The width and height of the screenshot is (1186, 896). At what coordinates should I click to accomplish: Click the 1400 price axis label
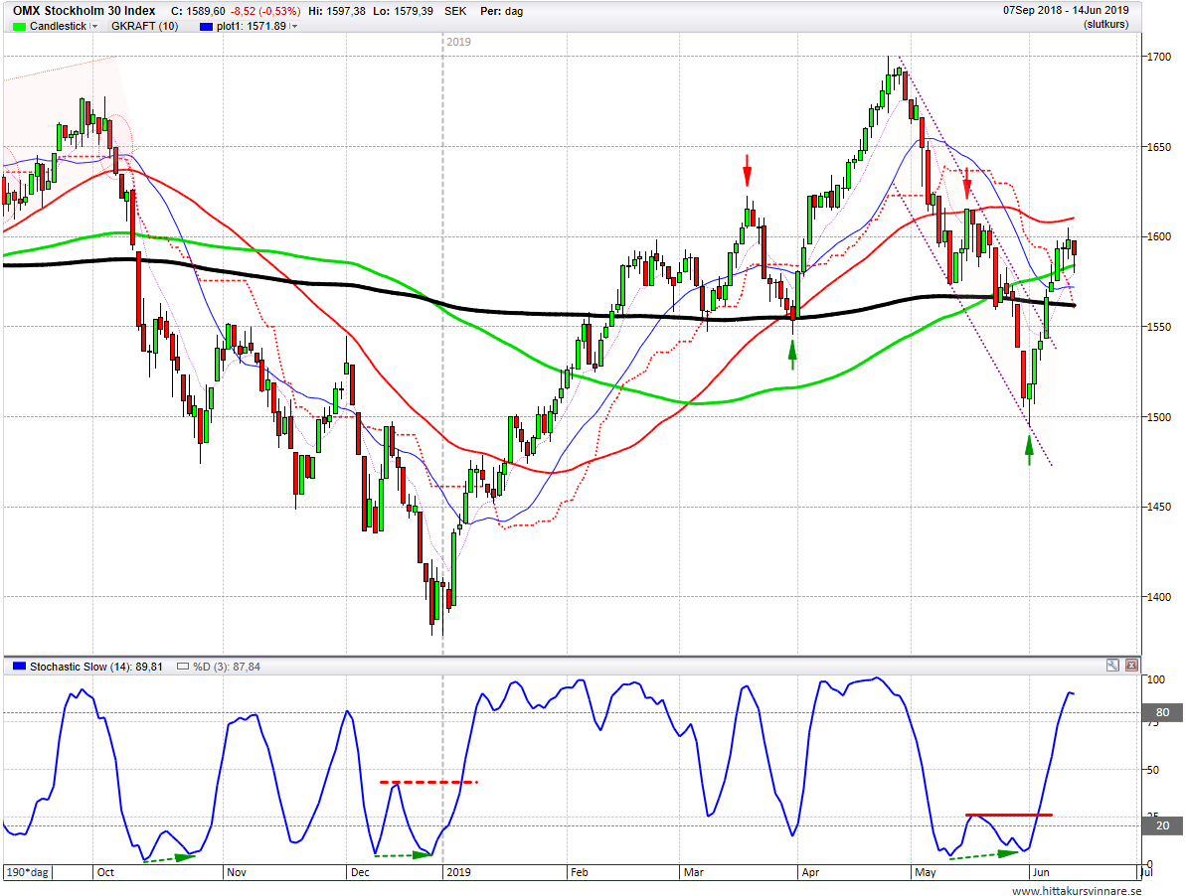1159,597
